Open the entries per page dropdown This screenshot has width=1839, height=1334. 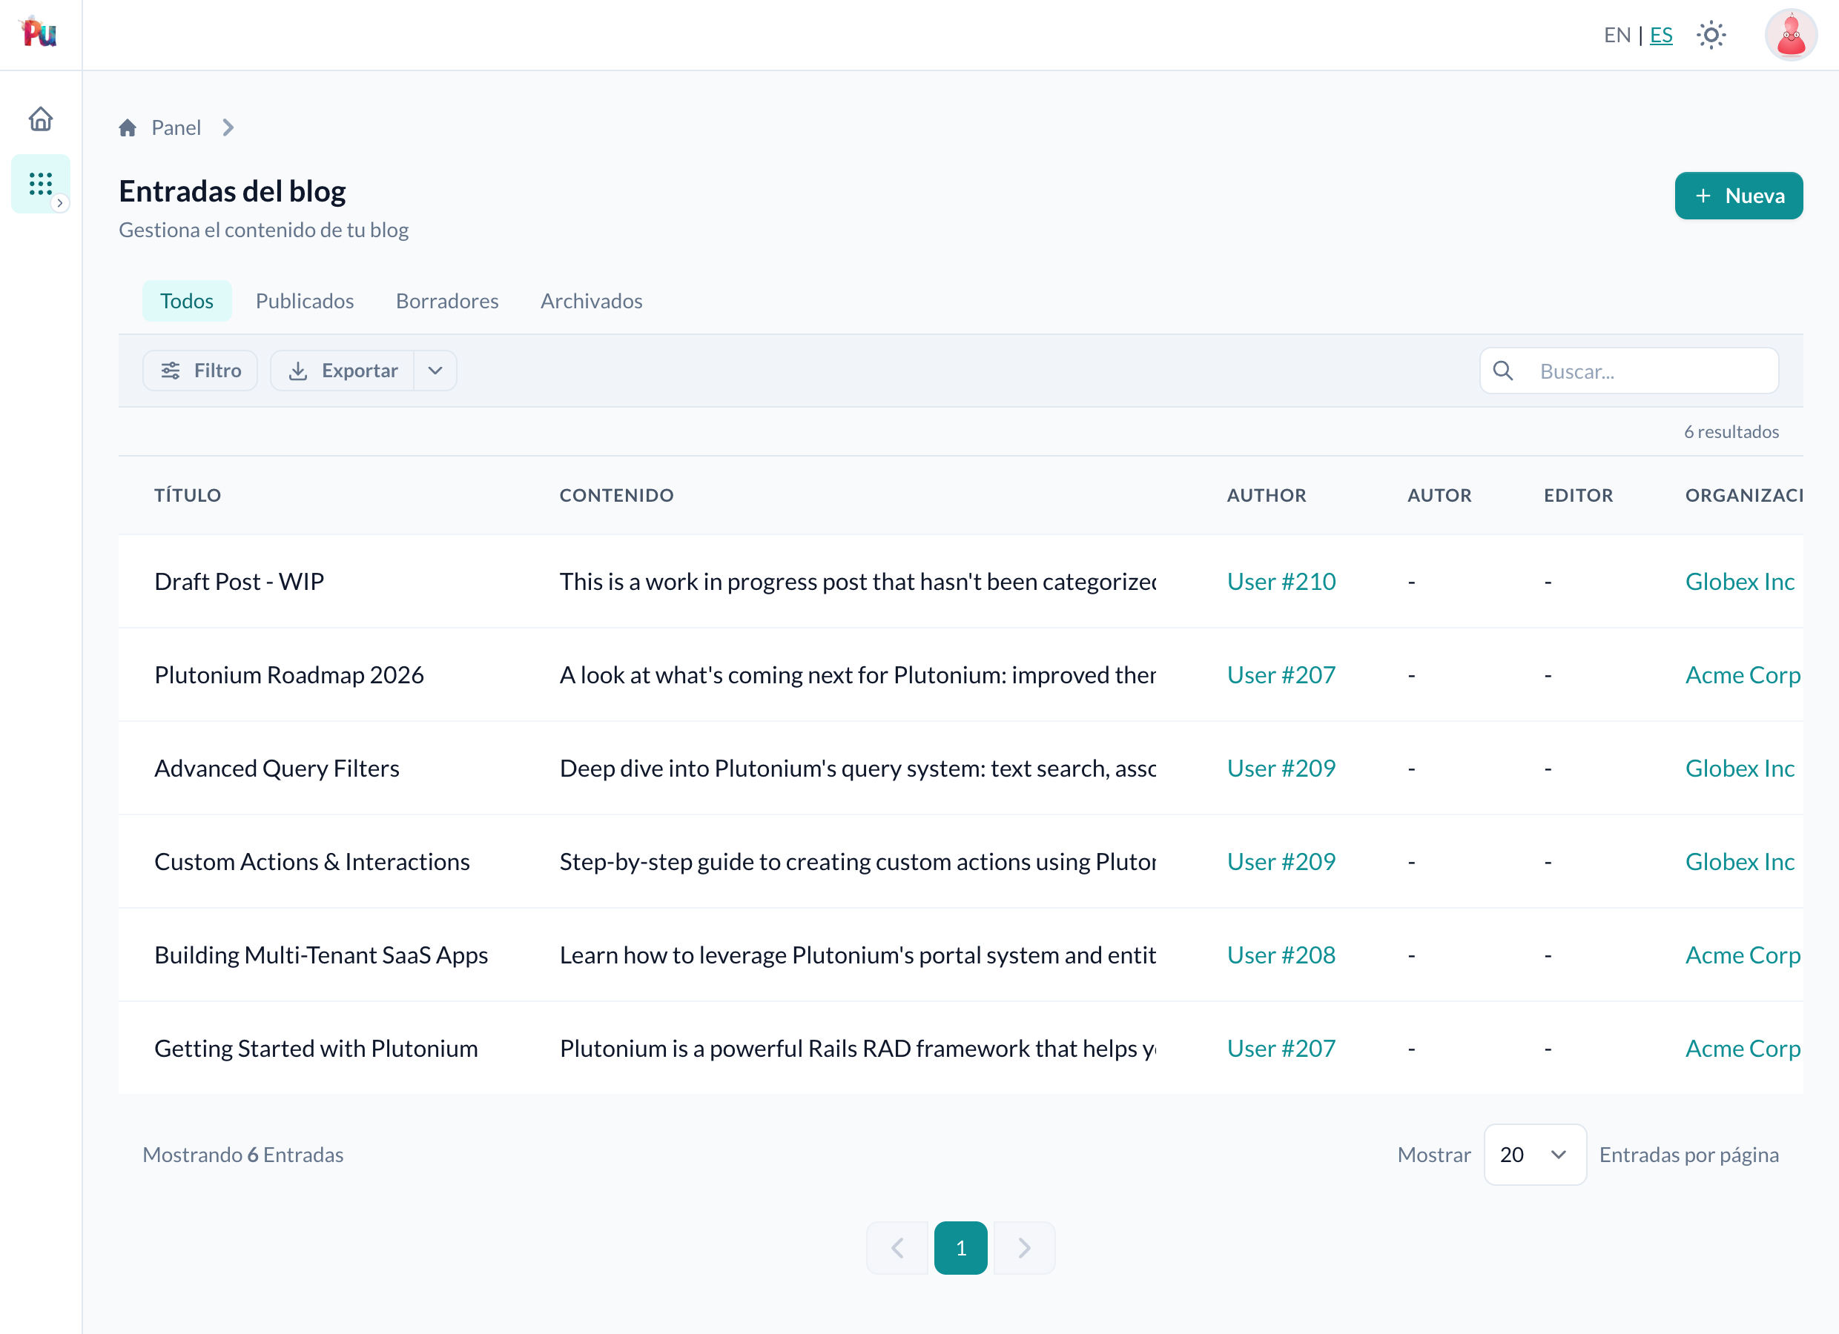tap(1535, 1154)
